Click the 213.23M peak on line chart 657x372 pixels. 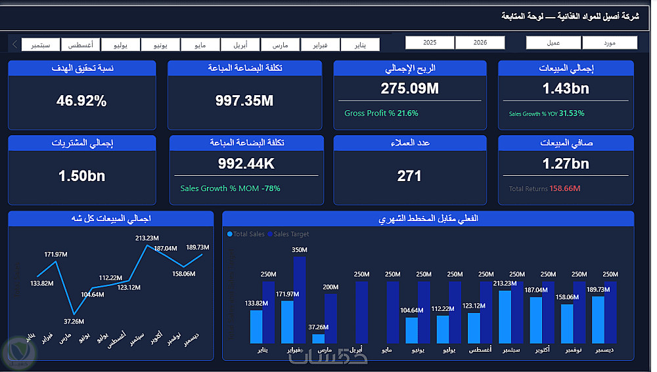(147, 245)
